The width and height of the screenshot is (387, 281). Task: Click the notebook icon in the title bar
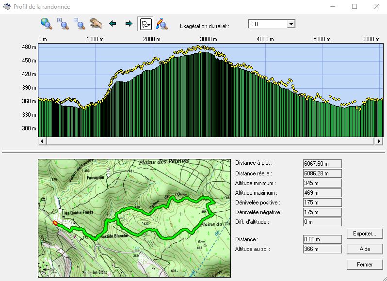(7, 7)
